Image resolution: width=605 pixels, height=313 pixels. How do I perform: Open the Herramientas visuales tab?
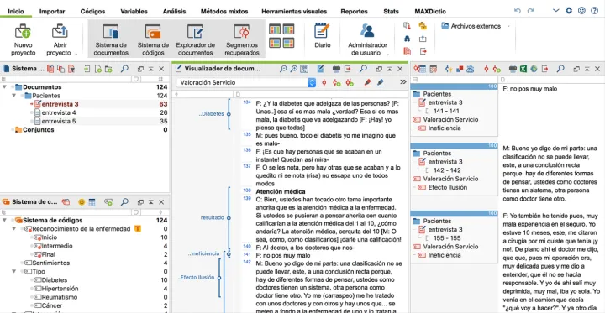tap(294, 12)
